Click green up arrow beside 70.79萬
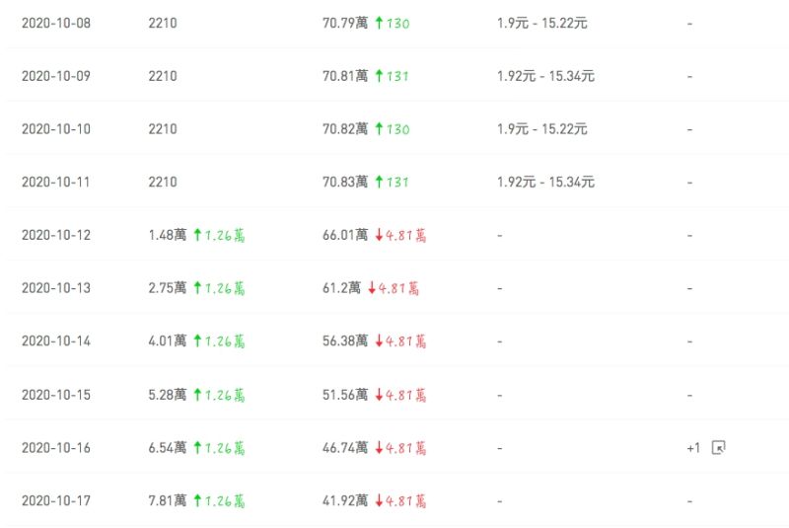Screen dimensions: 789x528 [379, 23]
